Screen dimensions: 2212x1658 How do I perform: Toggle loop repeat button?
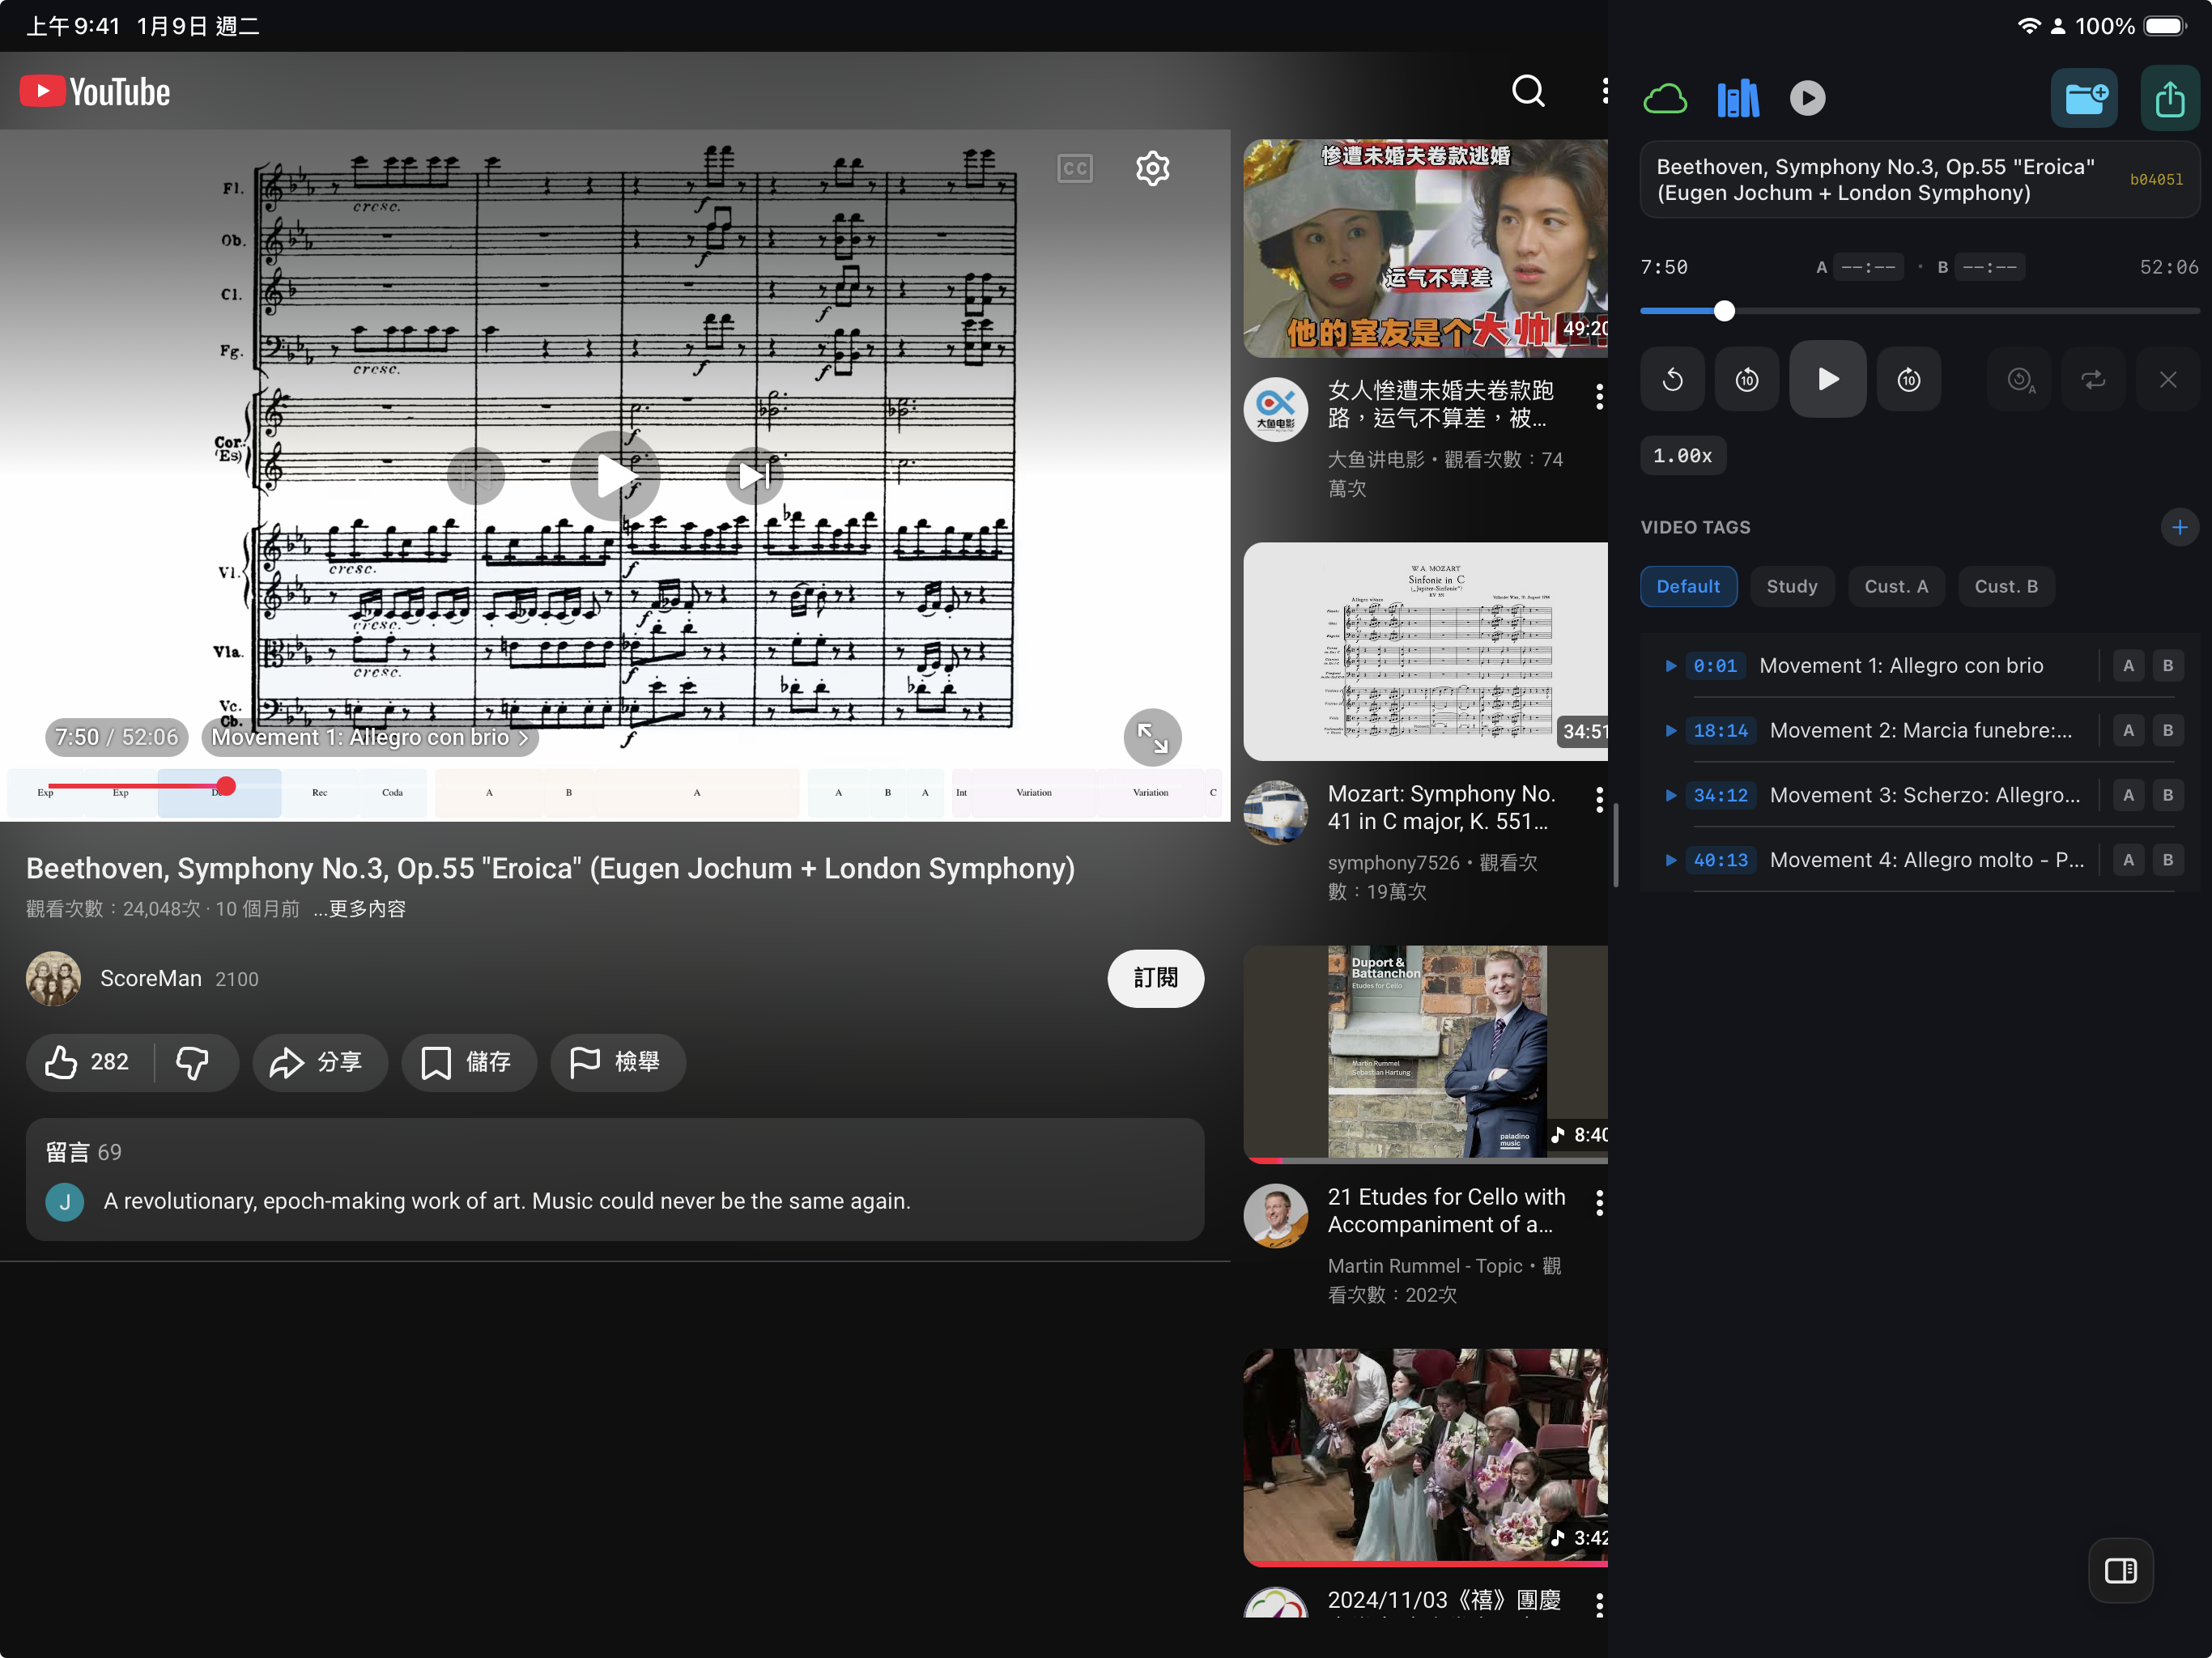[2094, 379]
